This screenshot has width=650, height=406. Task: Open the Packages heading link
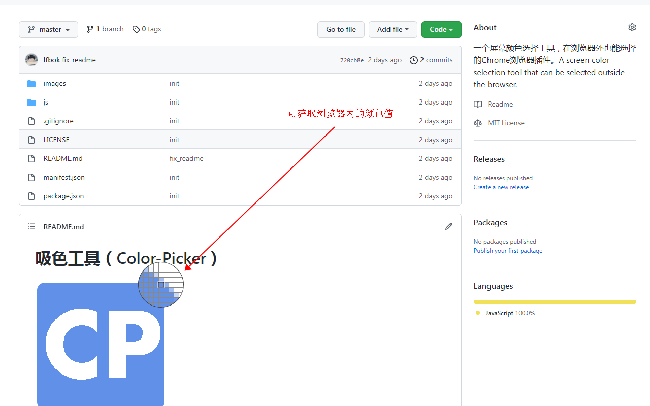[491, 222]
